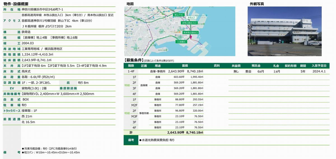Select the 預託金 column header
The width and height of the screenshot is (336, 159).
pyautogui.click(x=256, y=66)
